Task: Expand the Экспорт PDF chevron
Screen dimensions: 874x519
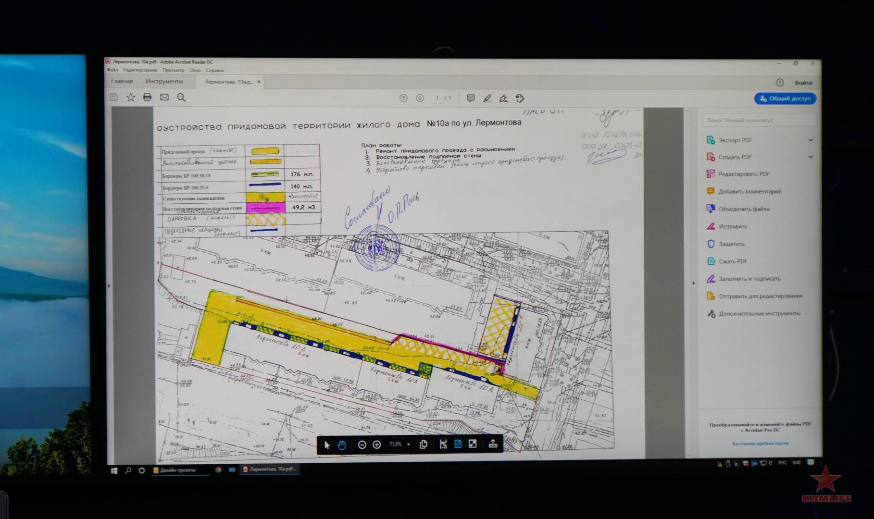Action: pos(811,140)
